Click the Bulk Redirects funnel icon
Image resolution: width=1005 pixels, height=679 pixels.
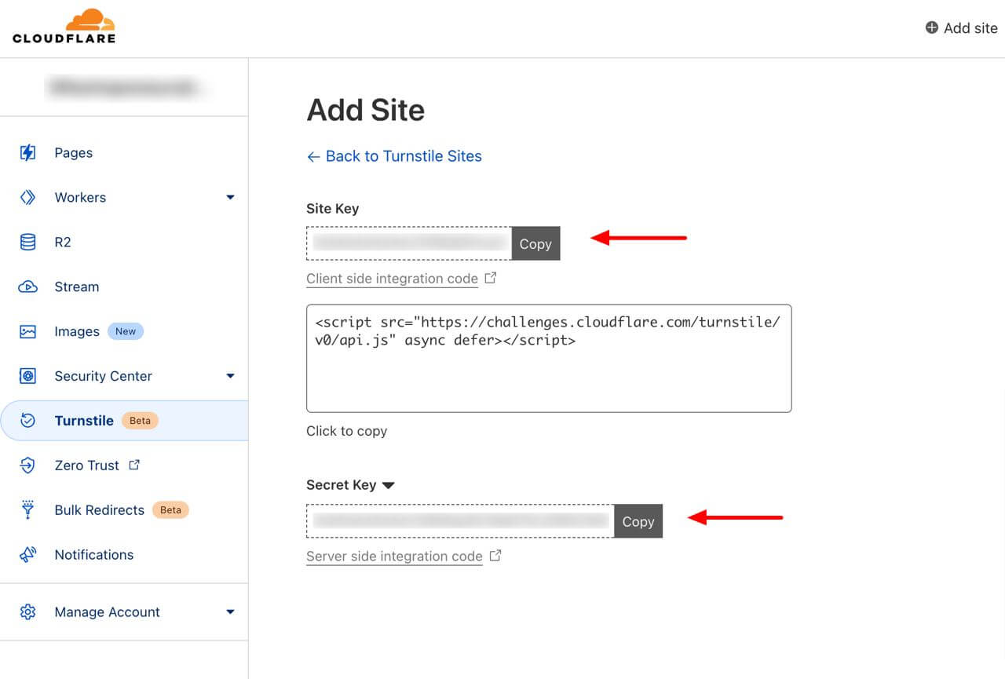[x=27, y=509]
